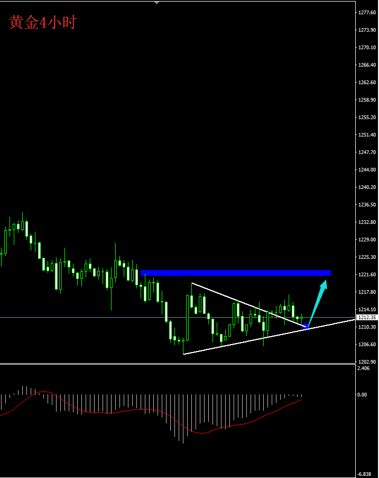The image size is (379, 478).
Task: Select price axis value 1270.10
Action: (367, 48)
